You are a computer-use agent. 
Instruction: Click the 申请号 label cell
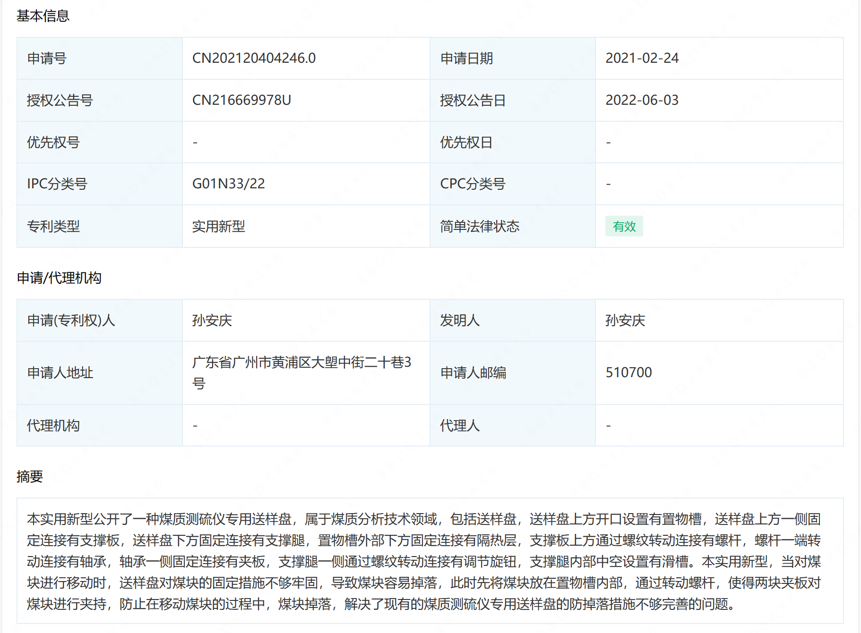[x=100, y=58]
